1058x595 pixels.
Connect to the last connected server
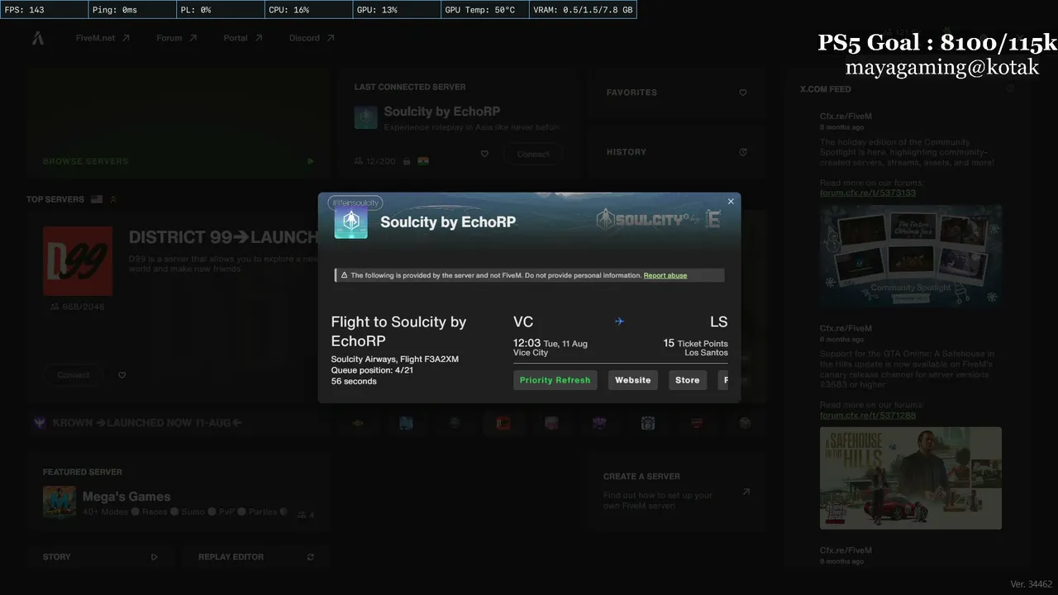pos(533,155)
